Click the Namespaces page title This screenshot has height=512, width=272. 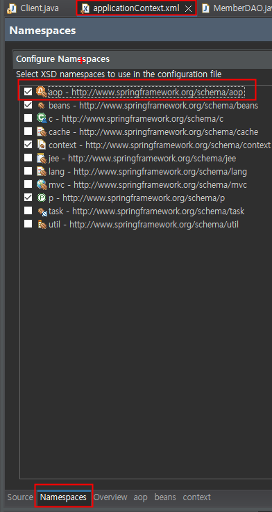42,31
